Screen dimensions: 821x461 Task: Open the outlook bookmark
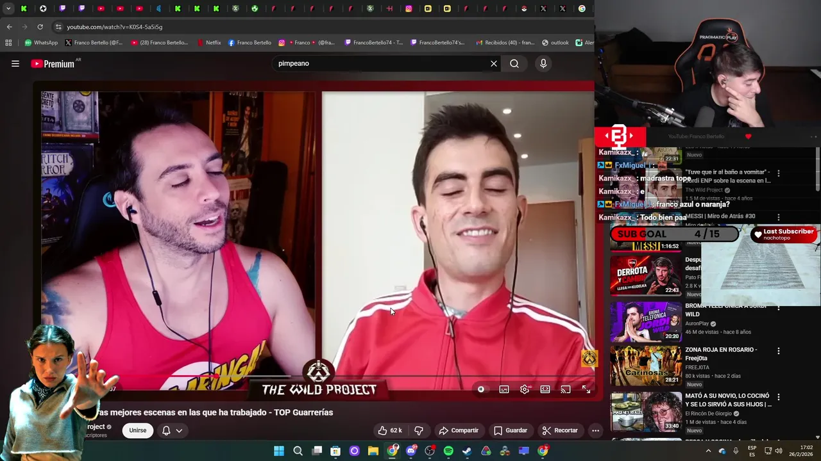click(555, 43)
